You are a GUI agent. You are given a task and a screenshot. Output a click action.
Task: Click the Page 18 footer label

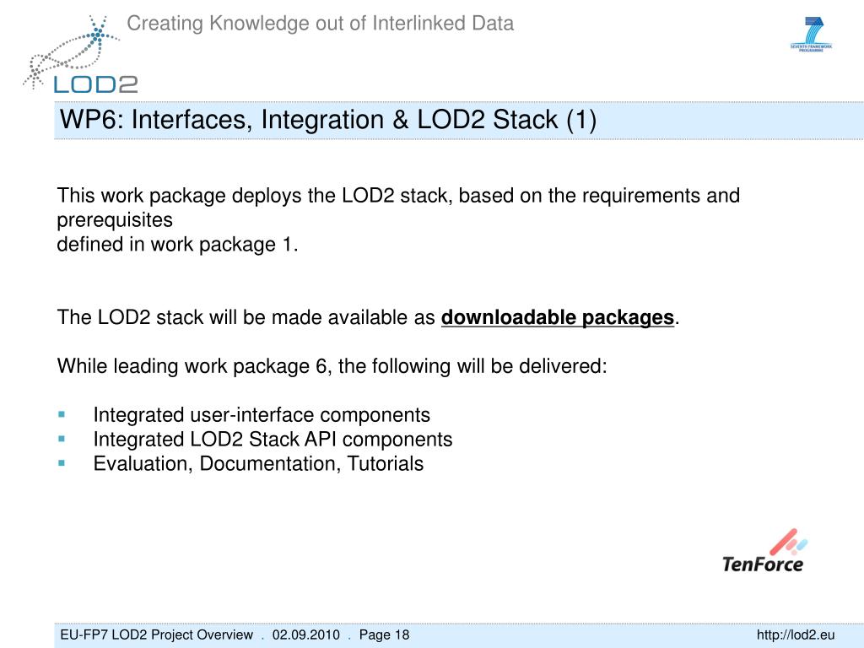(x=384, y=634)
